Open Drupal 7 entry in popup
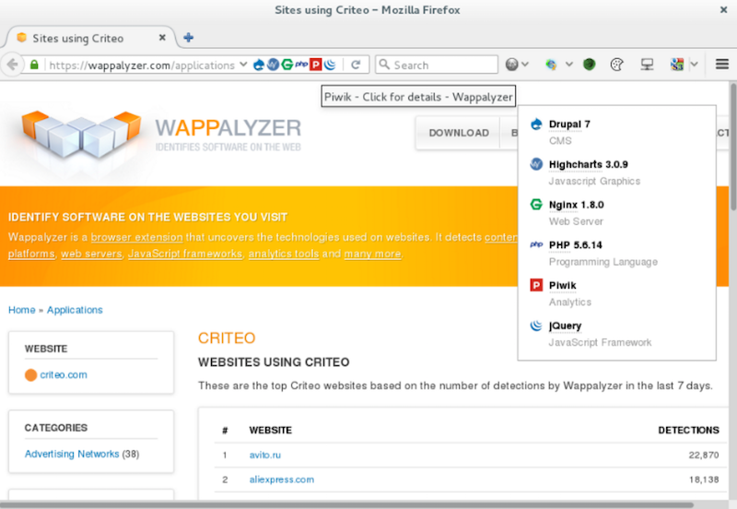The height and width of the screenshot is (509, 737). 569,124
